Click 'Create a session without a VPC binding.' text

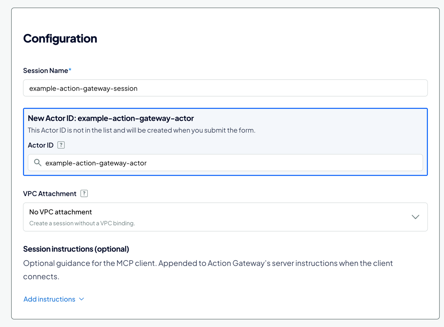pos(82,223)
